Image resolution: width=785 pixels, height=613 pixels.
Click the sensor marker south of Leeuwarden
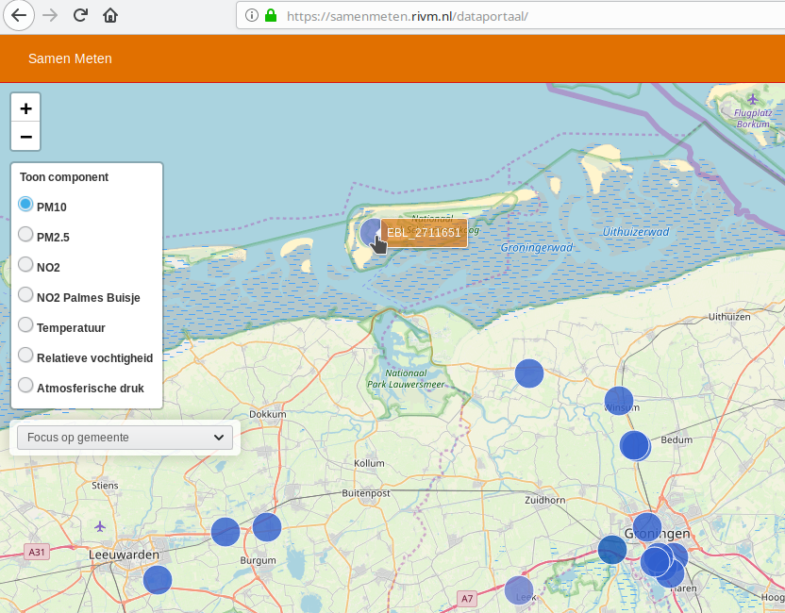[158, 579]
